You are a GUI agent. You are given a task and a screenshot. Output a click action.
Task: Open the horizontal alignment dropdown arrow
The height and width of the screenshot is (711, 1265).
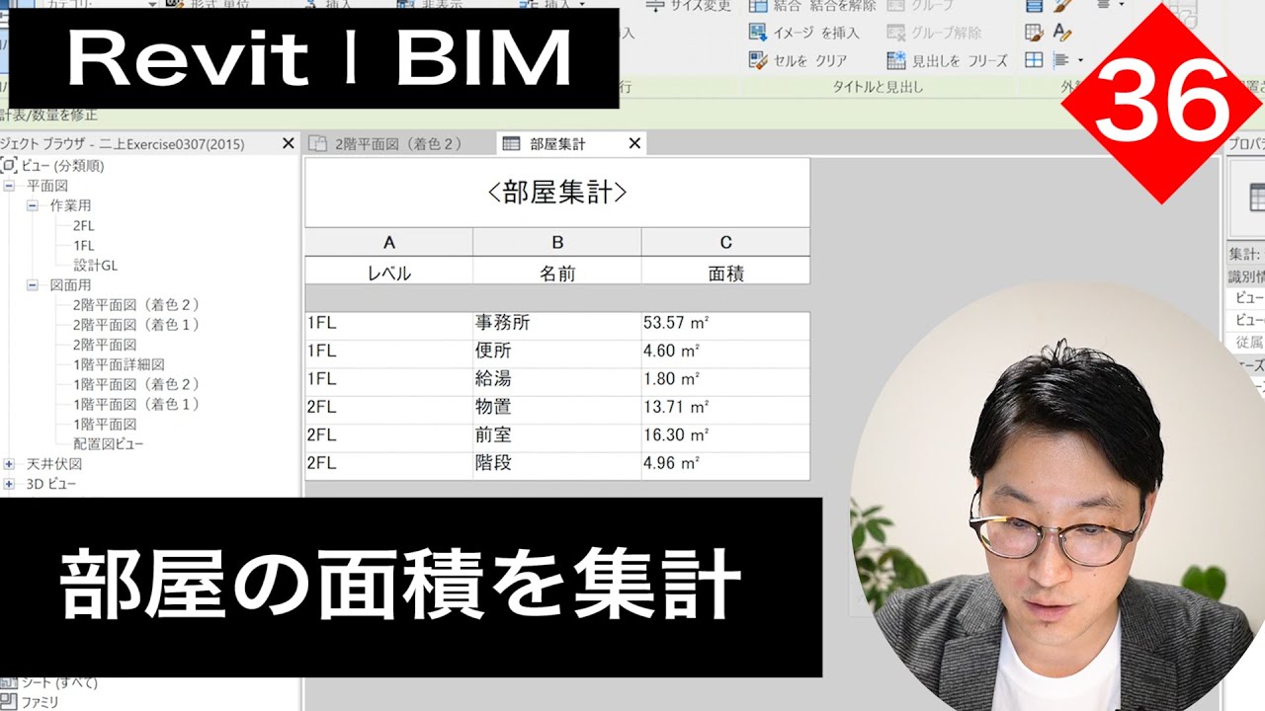[x=1080, y=60]
